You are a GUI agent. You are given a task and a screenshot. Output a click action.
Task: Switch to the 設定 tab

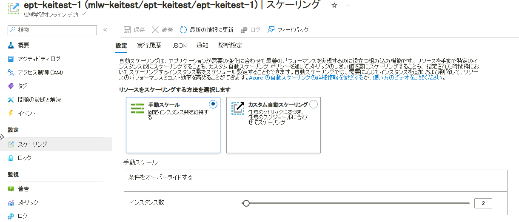121,46
